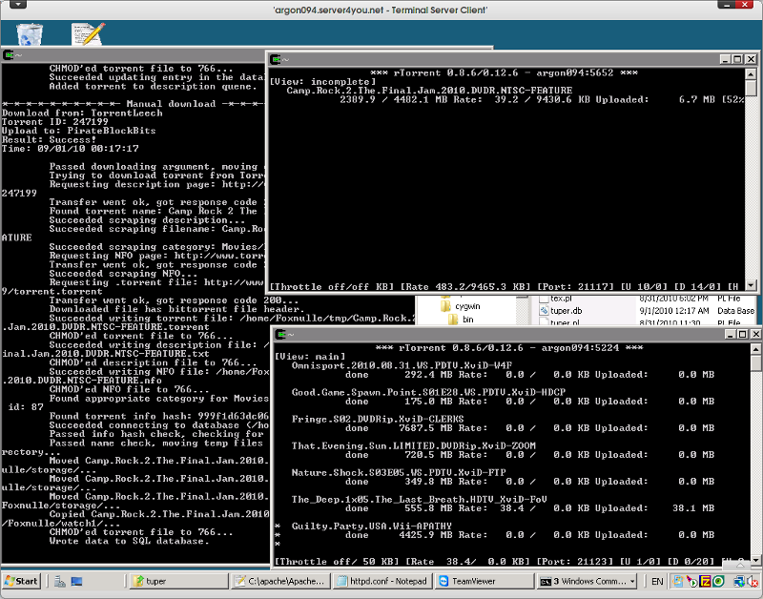Click Omnisport.2010.08.31 torrent entry
Screen dimensions: 763x599
402,365
